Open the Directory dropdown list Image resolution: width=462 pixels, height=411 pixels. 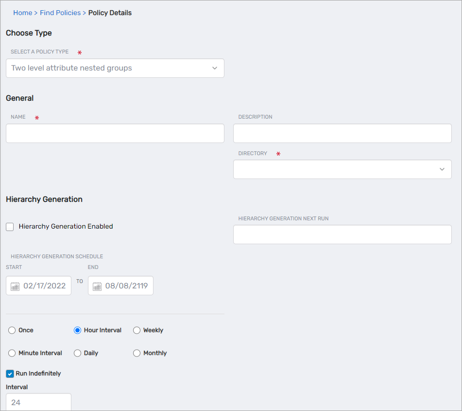pyautogui.click(x=335, y=169)
